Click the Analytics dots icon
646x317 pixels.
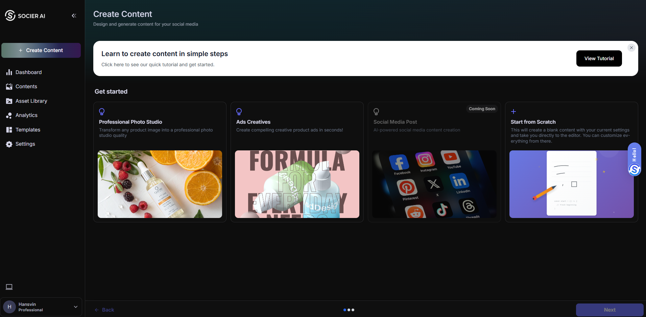[x=9, y=115]
